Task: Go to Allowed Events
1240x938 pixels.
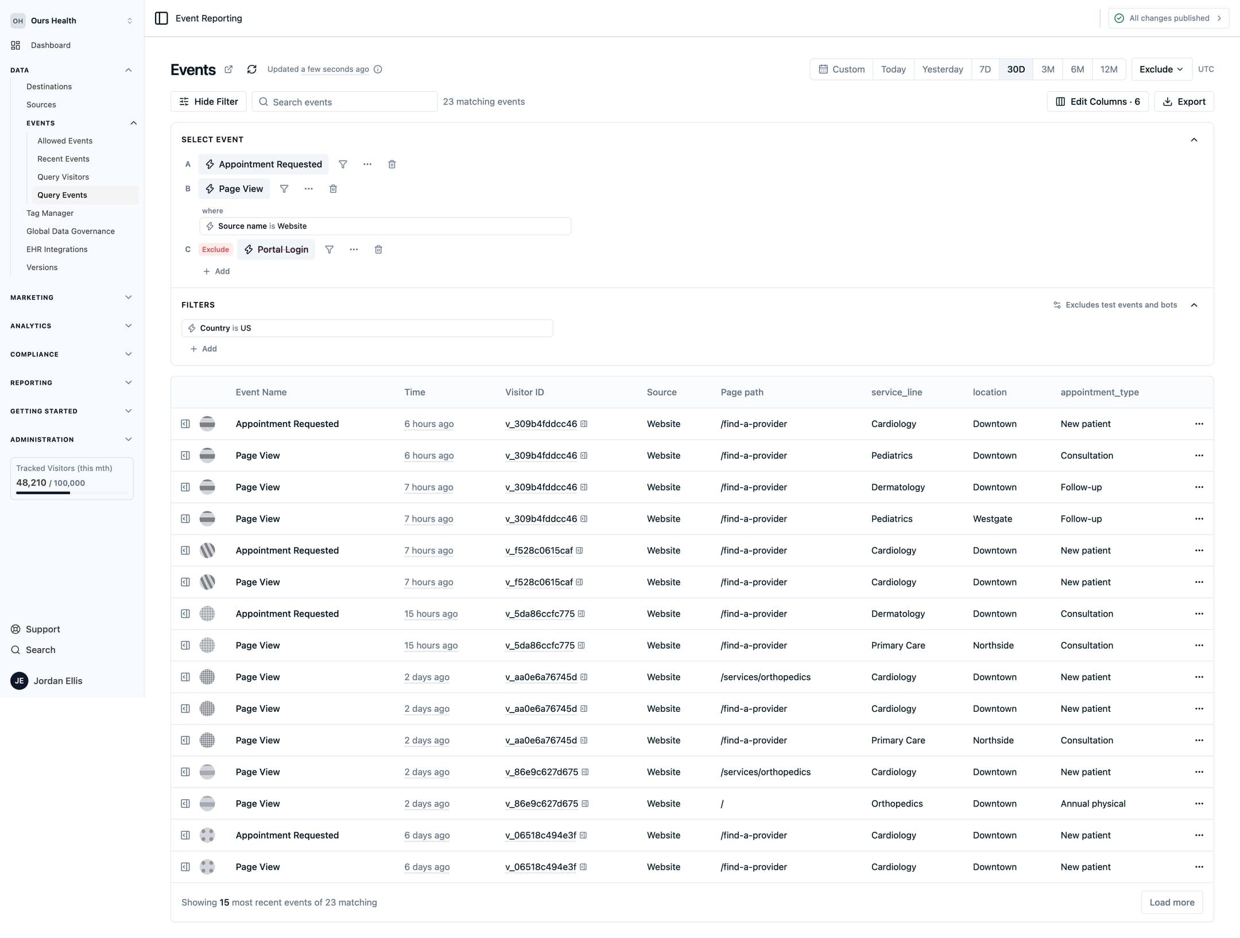Action: (65, 141)
